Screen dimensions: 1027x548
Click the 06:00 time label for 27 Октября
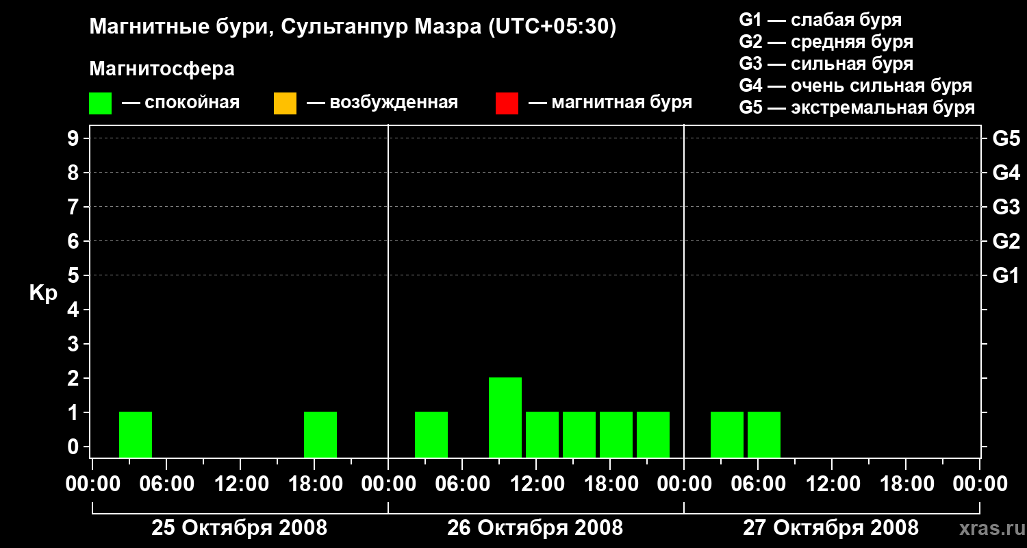tap(758, 484)
